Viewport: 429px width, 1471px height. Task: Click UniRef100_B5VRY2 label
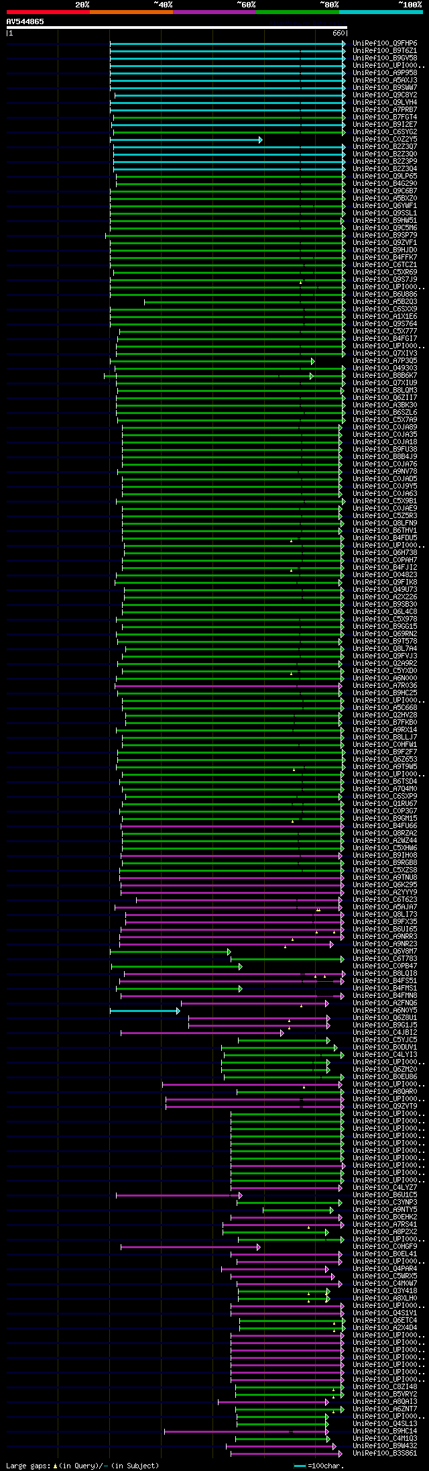(x=385, y=1394)
